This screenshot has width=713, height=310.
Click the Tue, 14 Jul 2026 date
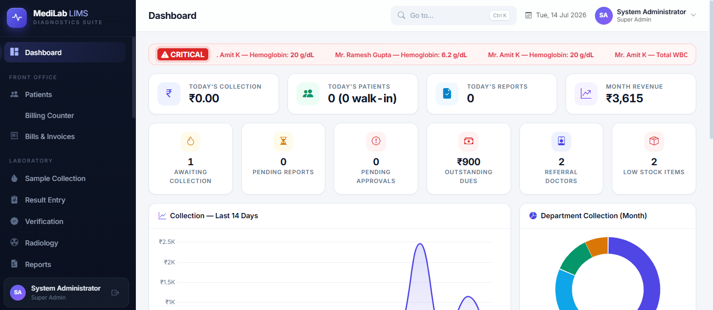561,15
